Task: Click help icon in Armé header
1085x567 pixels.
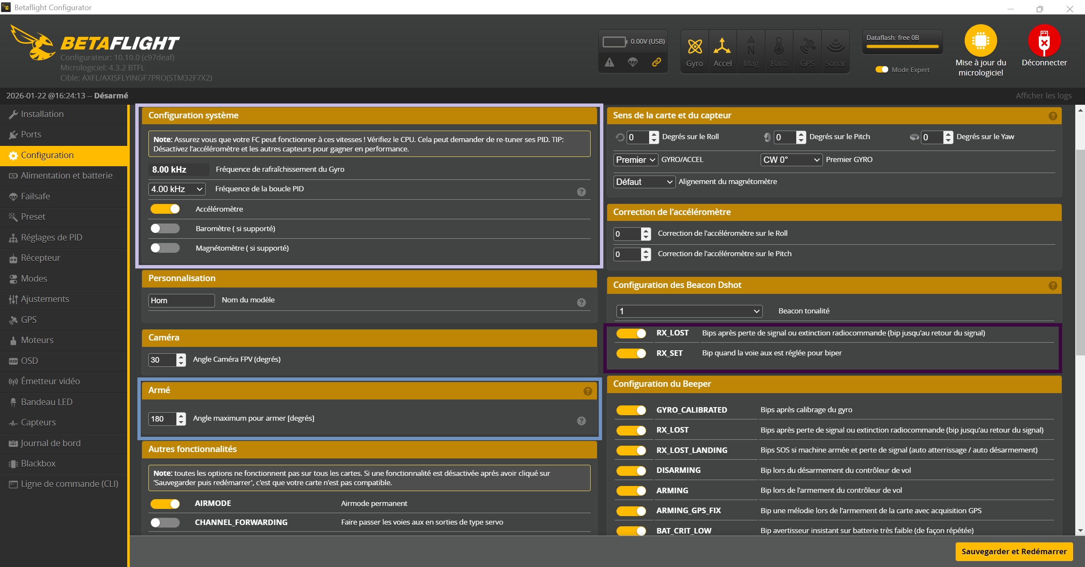Action: (587, 391)
